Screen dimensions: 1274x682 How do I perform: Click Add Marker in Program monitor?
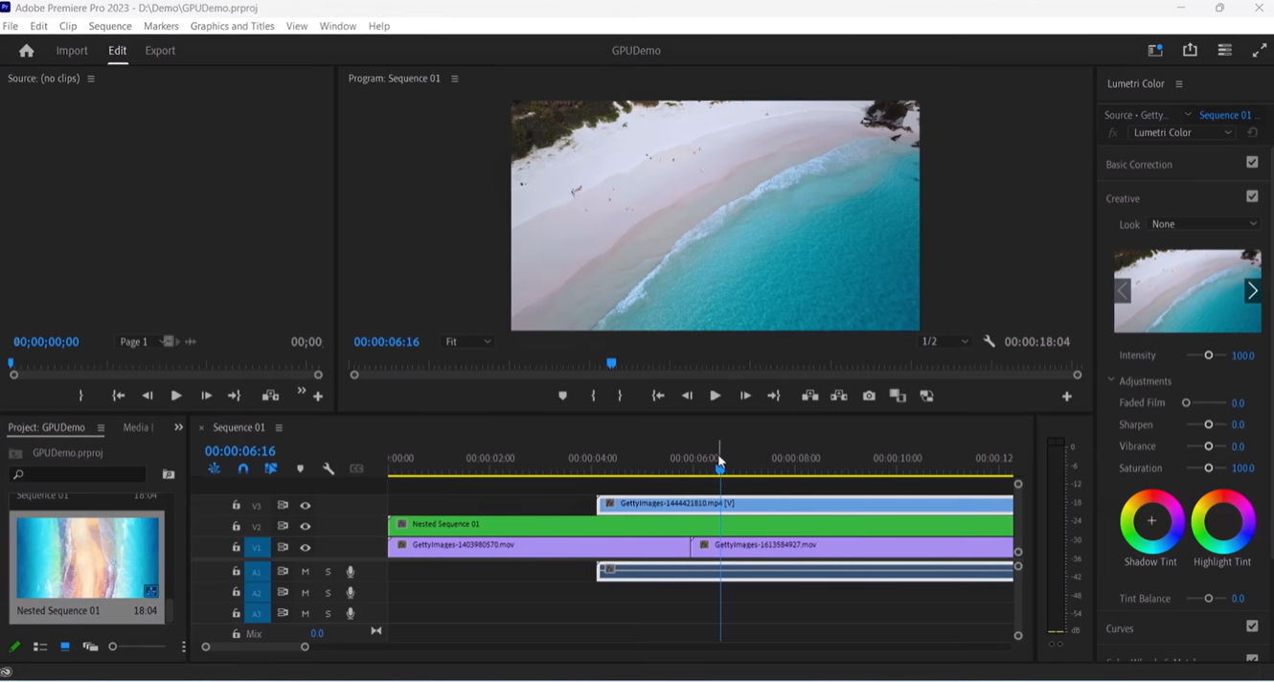tap(562, 396)
